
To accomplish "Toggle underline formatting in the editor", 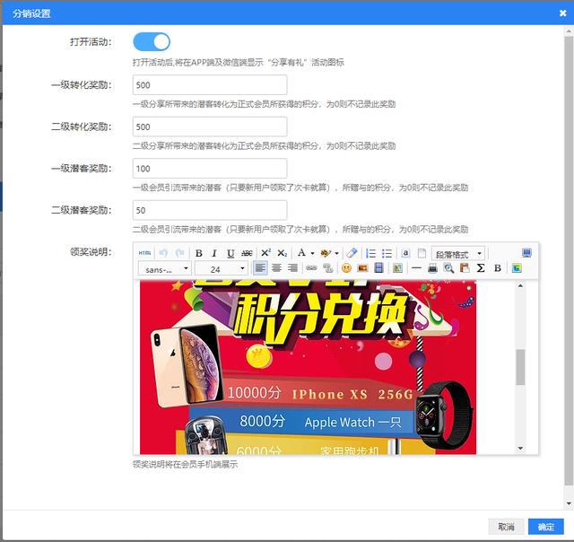I will point(230,253).
